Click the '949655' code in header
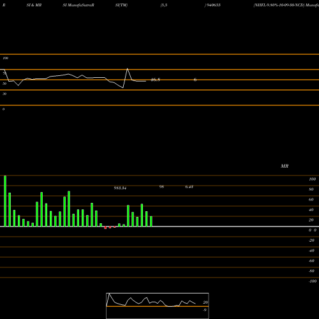319x319 pixels. [213, 5]
